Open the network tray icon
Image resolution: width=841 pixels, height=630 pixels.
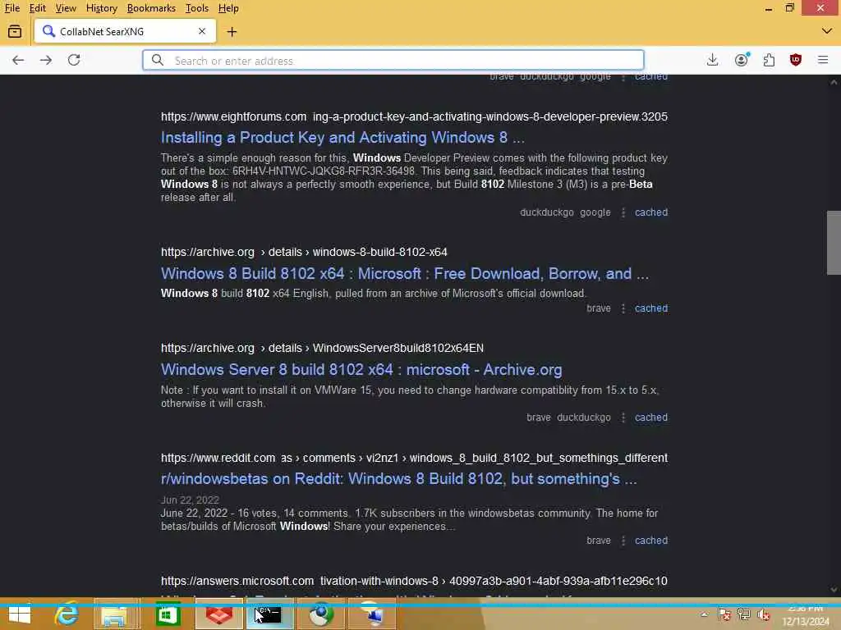click(744, 615)
